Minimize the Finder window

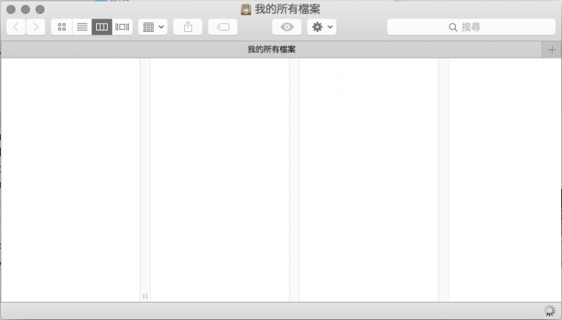pyautogui.click(x=26, y=9)
